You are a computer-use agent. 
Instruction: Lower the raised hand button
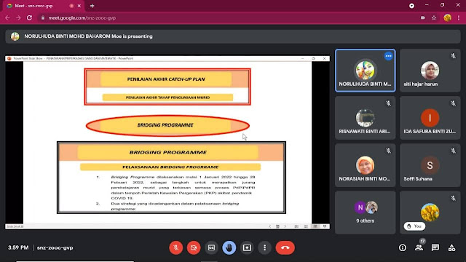[229, 247]
